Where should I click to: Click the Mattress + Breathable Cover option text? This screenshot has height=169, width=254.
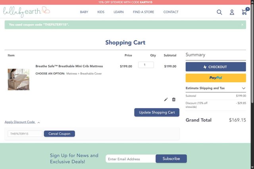tap(84, 73)
